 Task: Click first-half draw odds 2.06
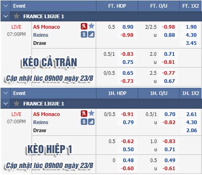pyautogui.click(x=191, y=131)
